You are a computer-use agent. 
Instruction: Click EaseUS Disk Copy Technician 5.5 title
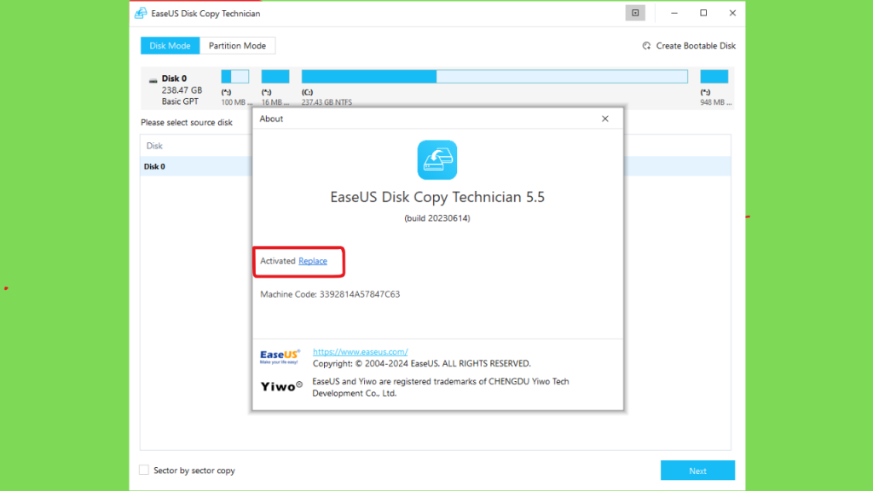pyautogui.click(x=437, y=197)
